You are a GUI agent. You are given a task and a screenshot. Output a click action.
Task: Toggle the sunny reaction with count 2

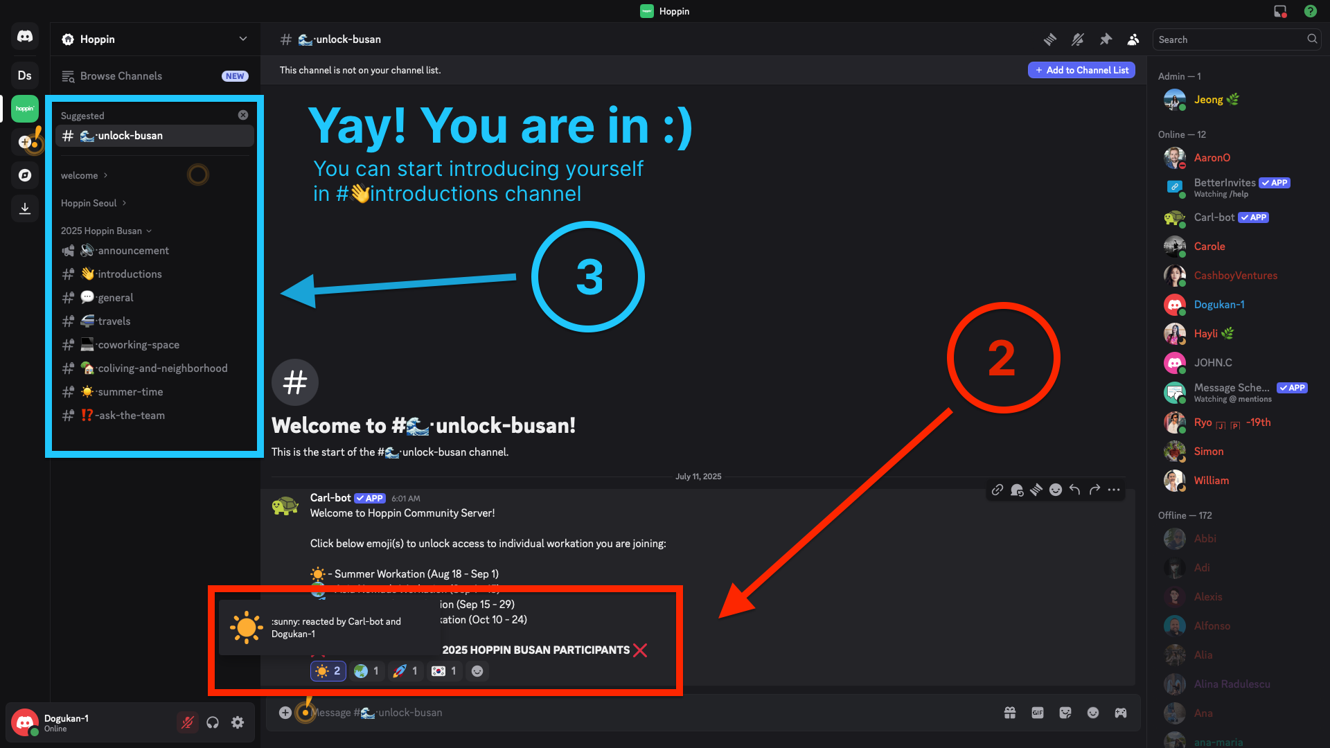[328, 671]
